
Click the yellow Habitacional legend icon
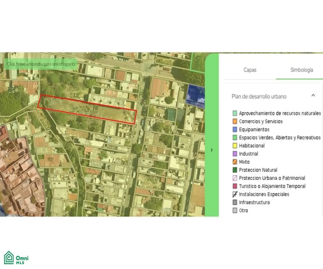tap(235, 146)
